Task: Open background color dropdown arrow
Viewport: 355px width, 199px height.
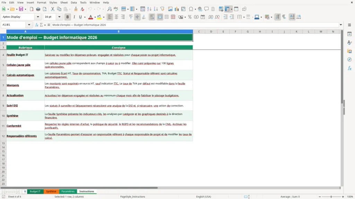Action: [104, 17]
